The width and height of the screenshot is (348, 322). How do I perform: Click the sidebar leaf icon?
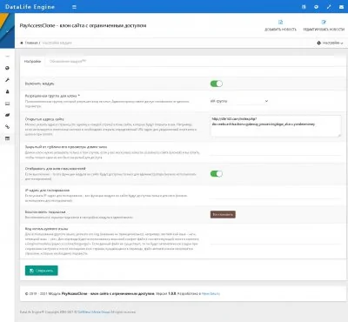click(x=8, y=115)
